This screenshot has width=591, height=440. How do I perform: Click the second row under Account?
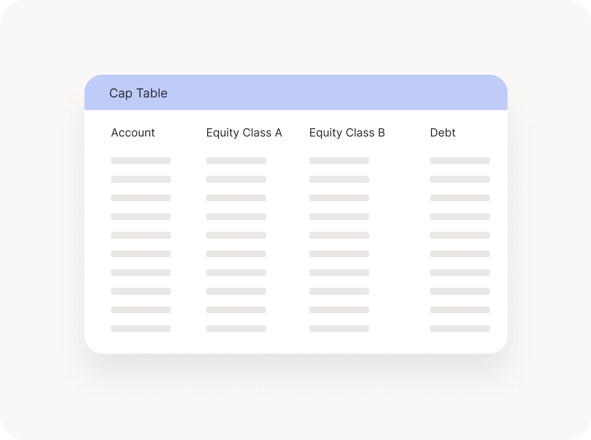[141, 179]
